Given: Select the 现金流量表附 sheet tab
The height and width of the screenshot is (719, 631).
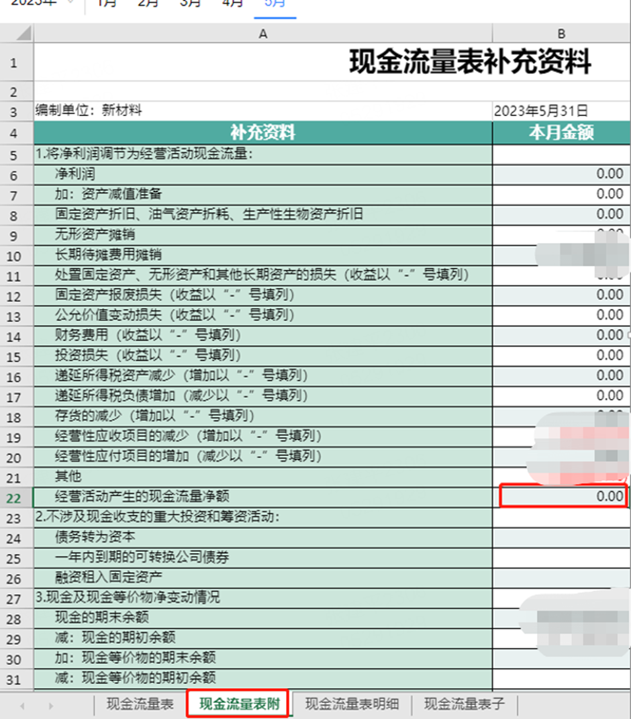Looking at the screenshot, I should (239, 704).
